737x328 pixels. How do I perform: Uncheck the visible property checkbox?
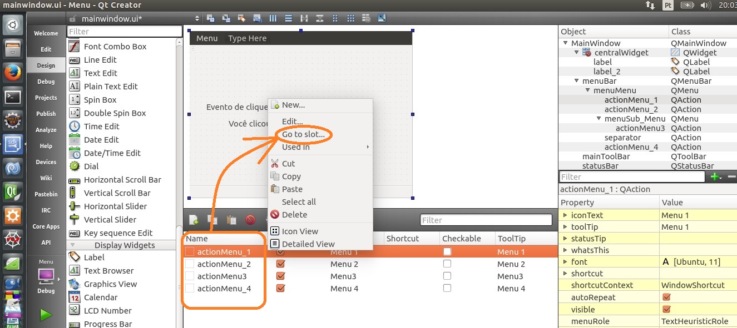666,310
